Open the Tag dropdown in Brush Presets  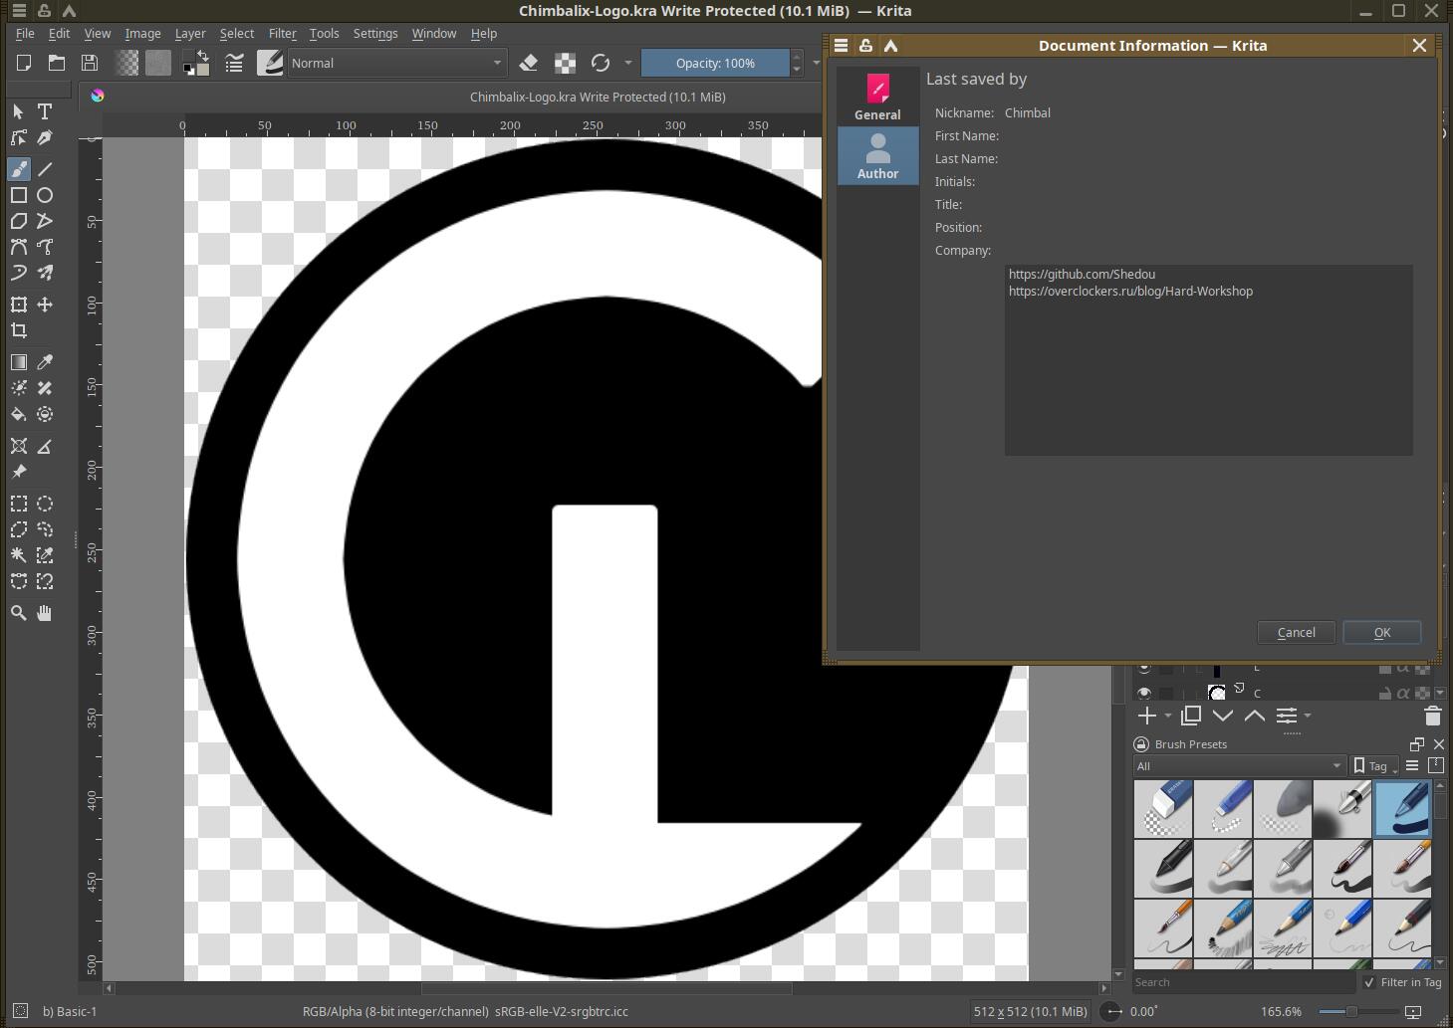pyautogui.click(x=1375, y=765)
